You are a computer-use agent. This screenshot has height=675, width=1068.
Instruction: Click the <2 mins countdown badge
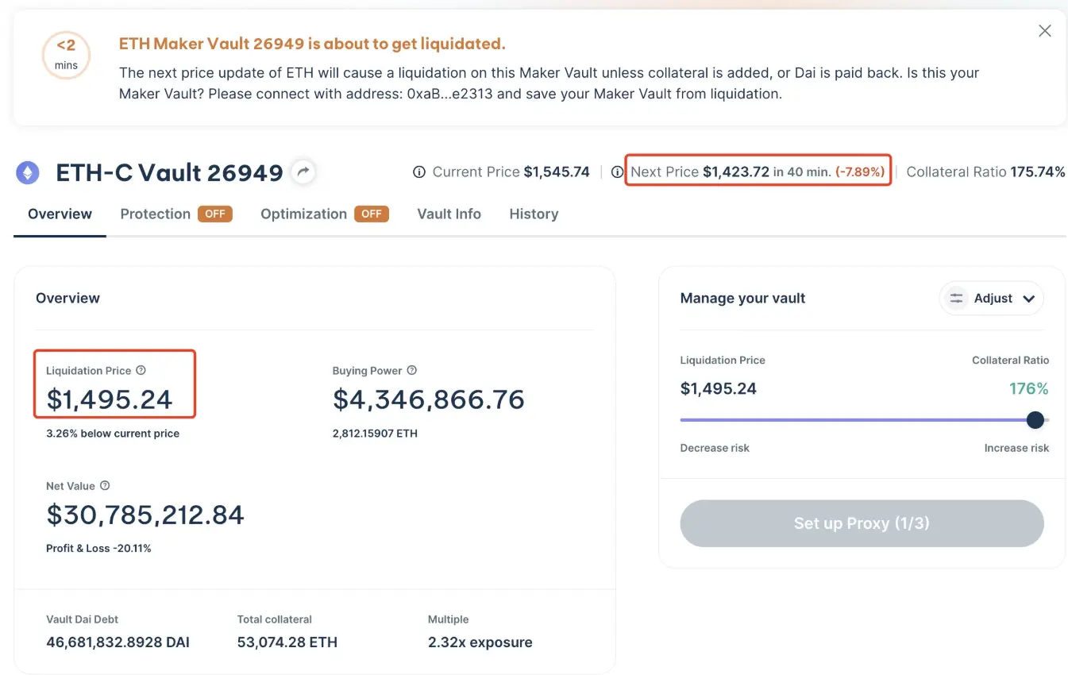point(66,55)
